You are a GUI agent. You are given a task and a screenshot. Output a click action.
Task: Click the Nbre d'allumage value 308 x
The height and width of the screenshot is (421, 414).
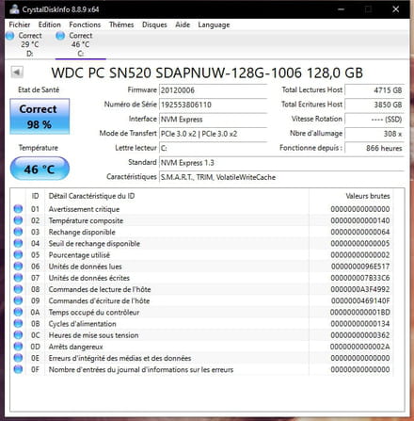coord(374,134)
